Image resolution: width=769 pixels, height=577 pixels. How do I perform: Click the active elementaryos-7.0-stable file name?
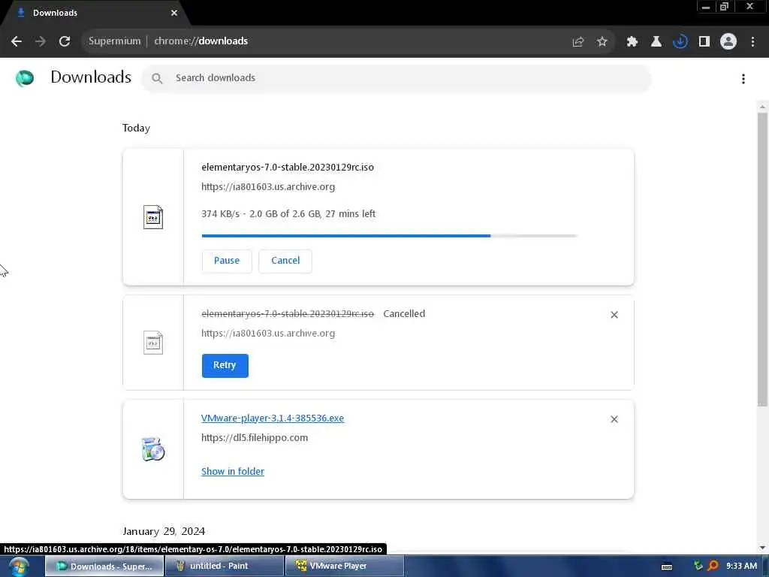(x=288, y=168)
